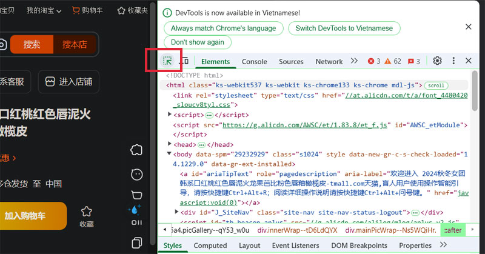Collapse the body element node
485x254 pixels.
[169, 153]
